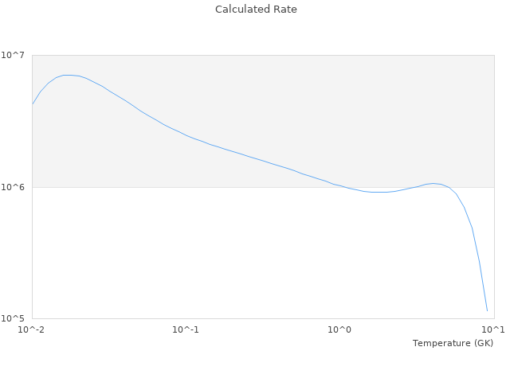Select the 10^5 y-axis tick label
Viewport: 510px width, 382px height.
click(x=16, y=319)
